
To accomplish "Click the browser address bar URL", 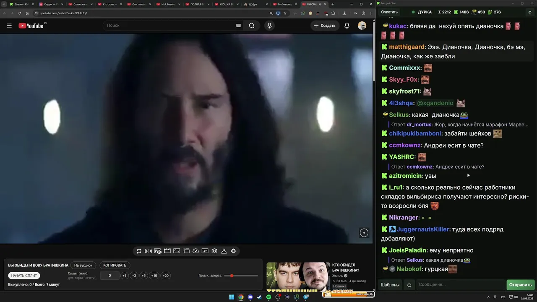I will click(64, 13).
